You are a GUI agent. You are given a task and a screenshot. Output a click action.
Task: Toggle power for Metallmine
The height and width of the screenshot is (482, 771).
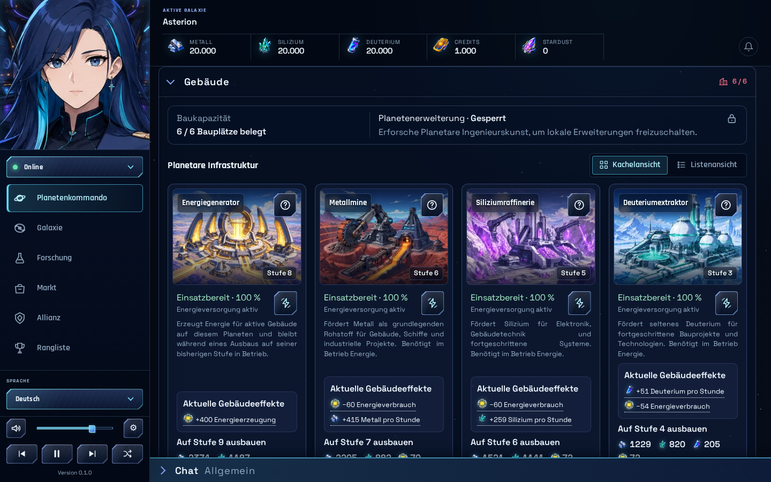tap(432, 303)
